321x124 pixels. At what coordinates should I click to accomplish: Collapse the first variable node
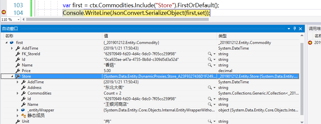pos(6,43)
